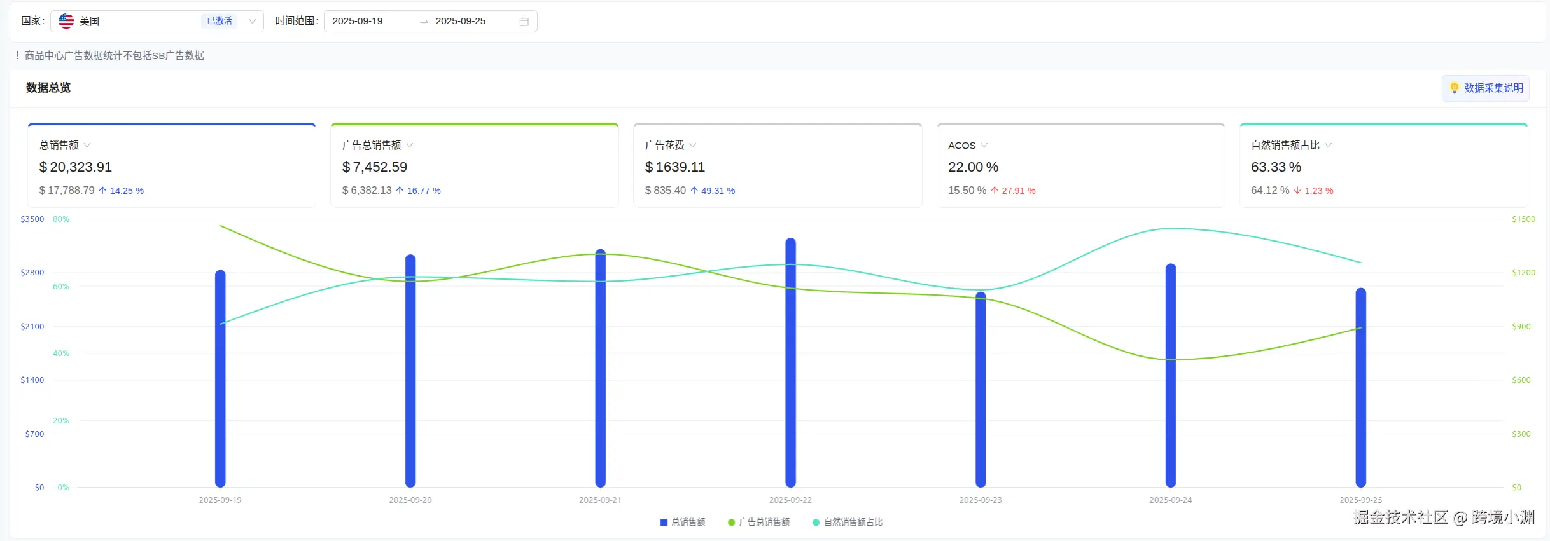Click the lightbulb icon beside 数据采集说明
Viewport: 1550px width, 541px height.
coord(1454,88)
